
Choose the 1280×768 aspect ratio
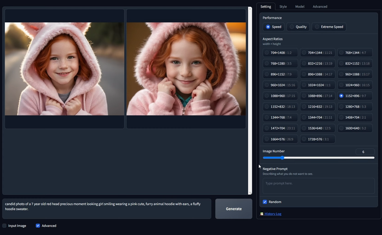click(x=355, y=106)
